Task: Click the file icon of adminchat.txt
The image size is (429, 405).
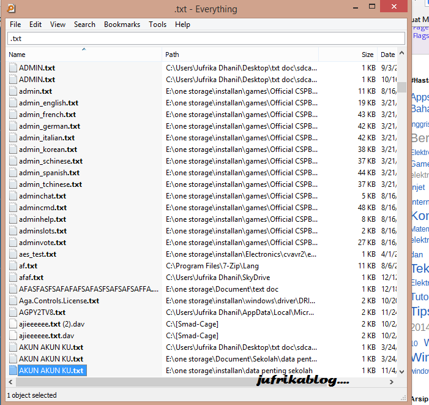Action: click(x=13, y=196)
